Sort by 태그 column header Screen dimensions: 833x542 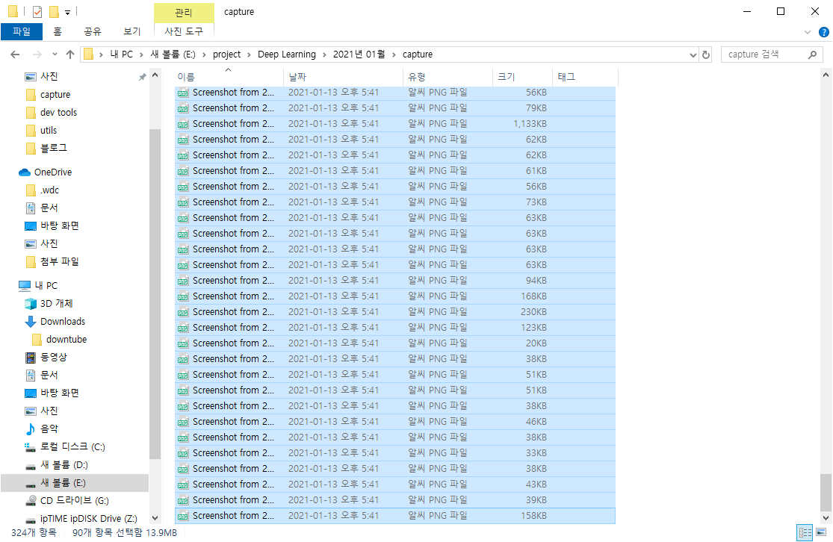[585, 77]
